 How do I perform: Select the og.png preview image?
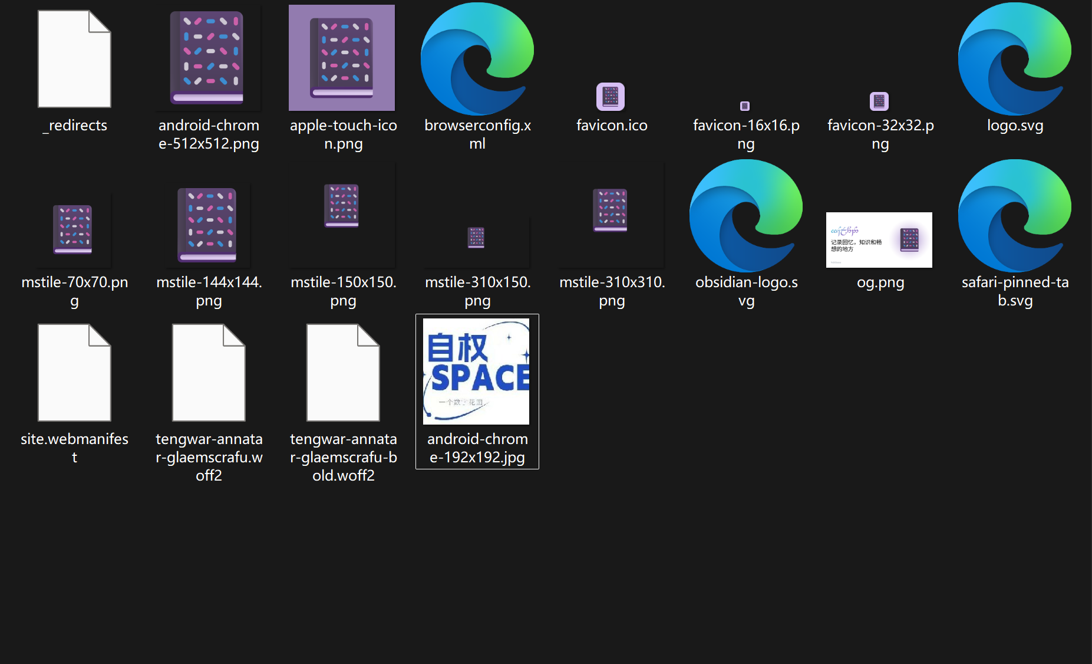point(879,240)
